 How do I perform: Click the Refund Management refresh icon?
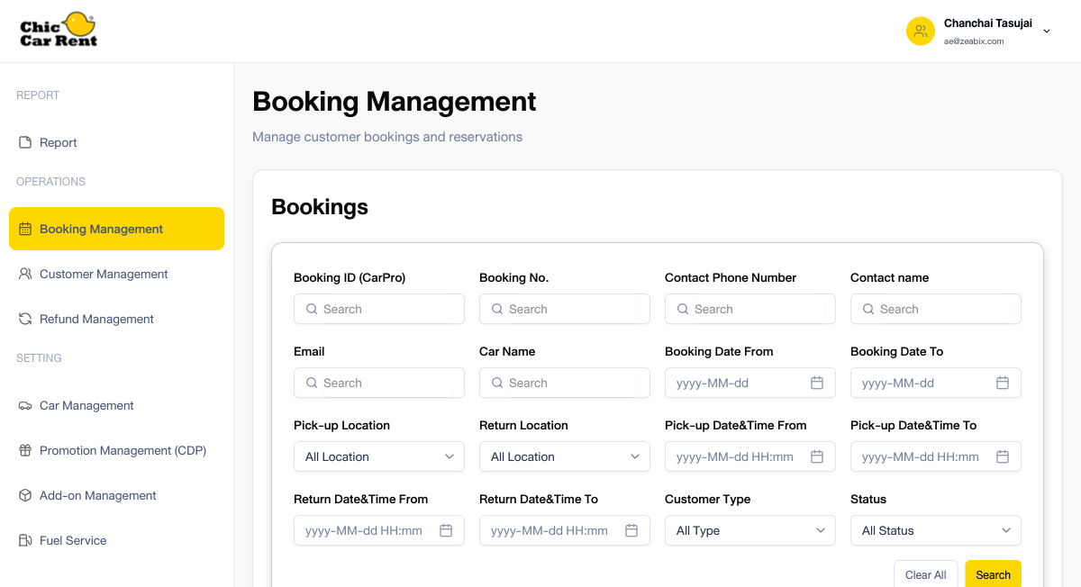tap(25, 319)
